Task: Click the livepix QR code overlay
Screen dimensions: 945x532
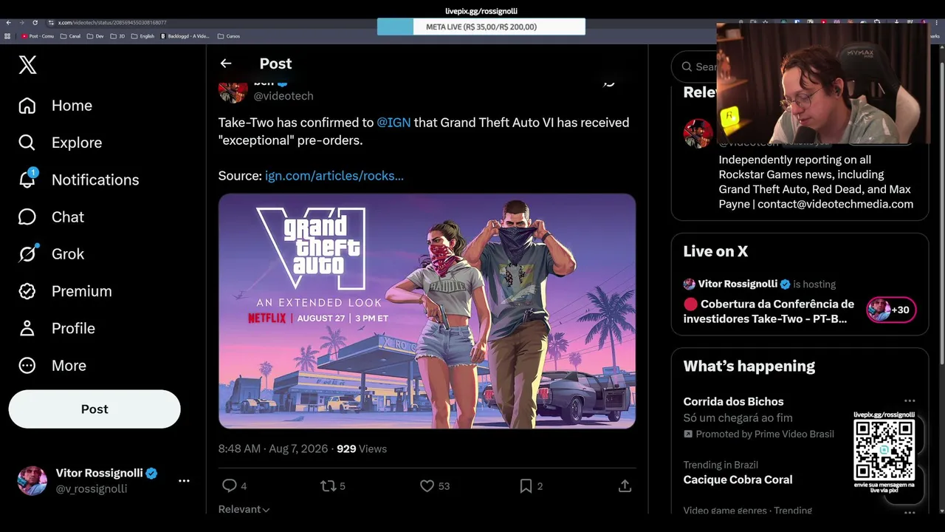Action: 884,451
